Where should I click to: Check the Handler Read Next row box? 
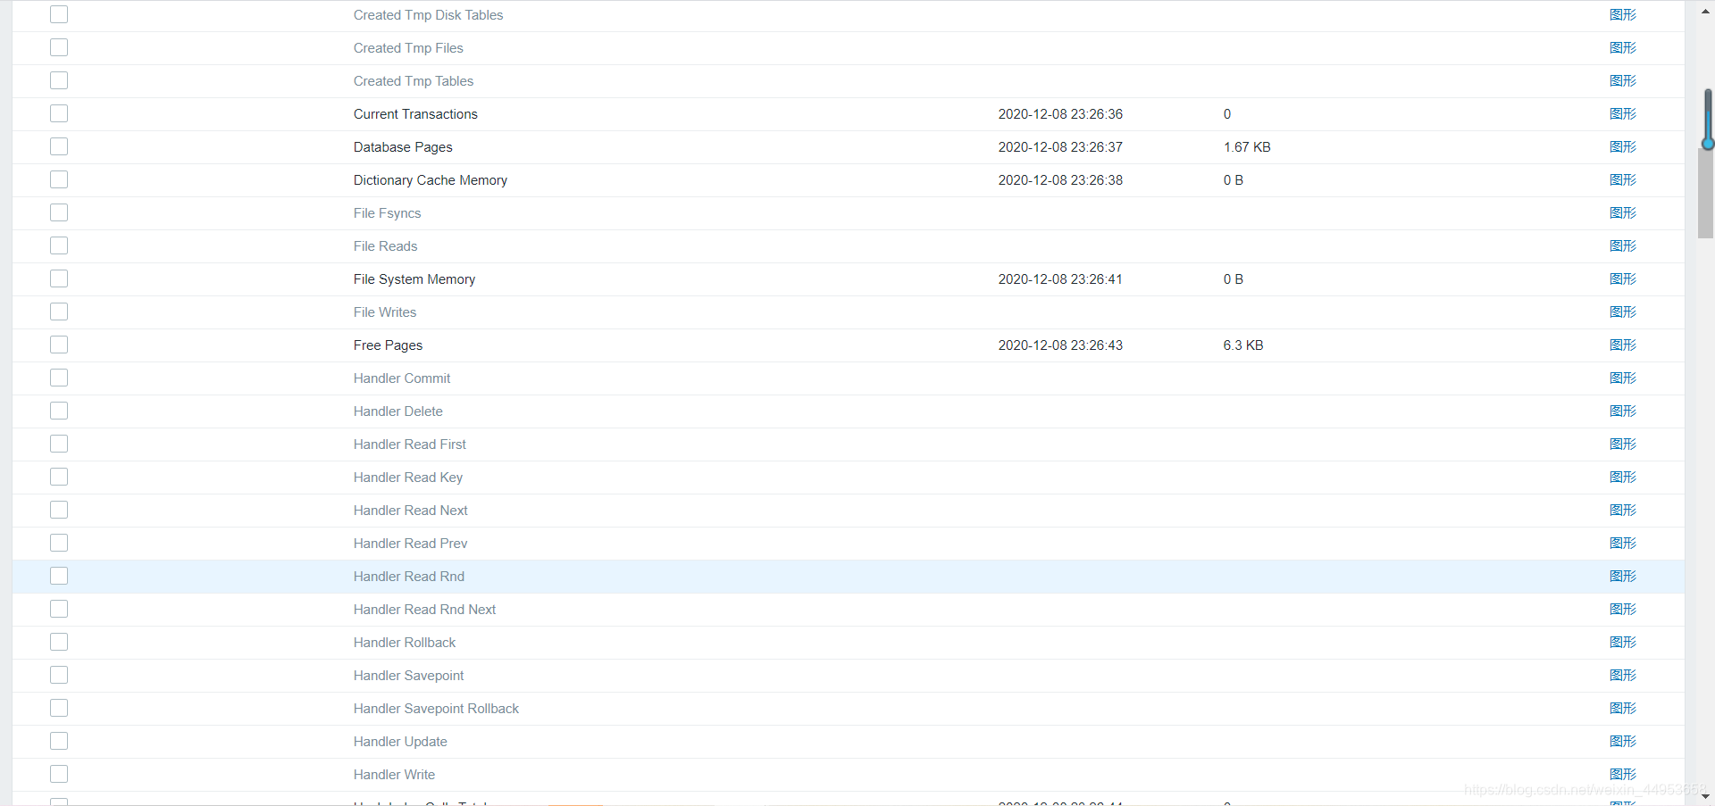click(x=59, y=510)
